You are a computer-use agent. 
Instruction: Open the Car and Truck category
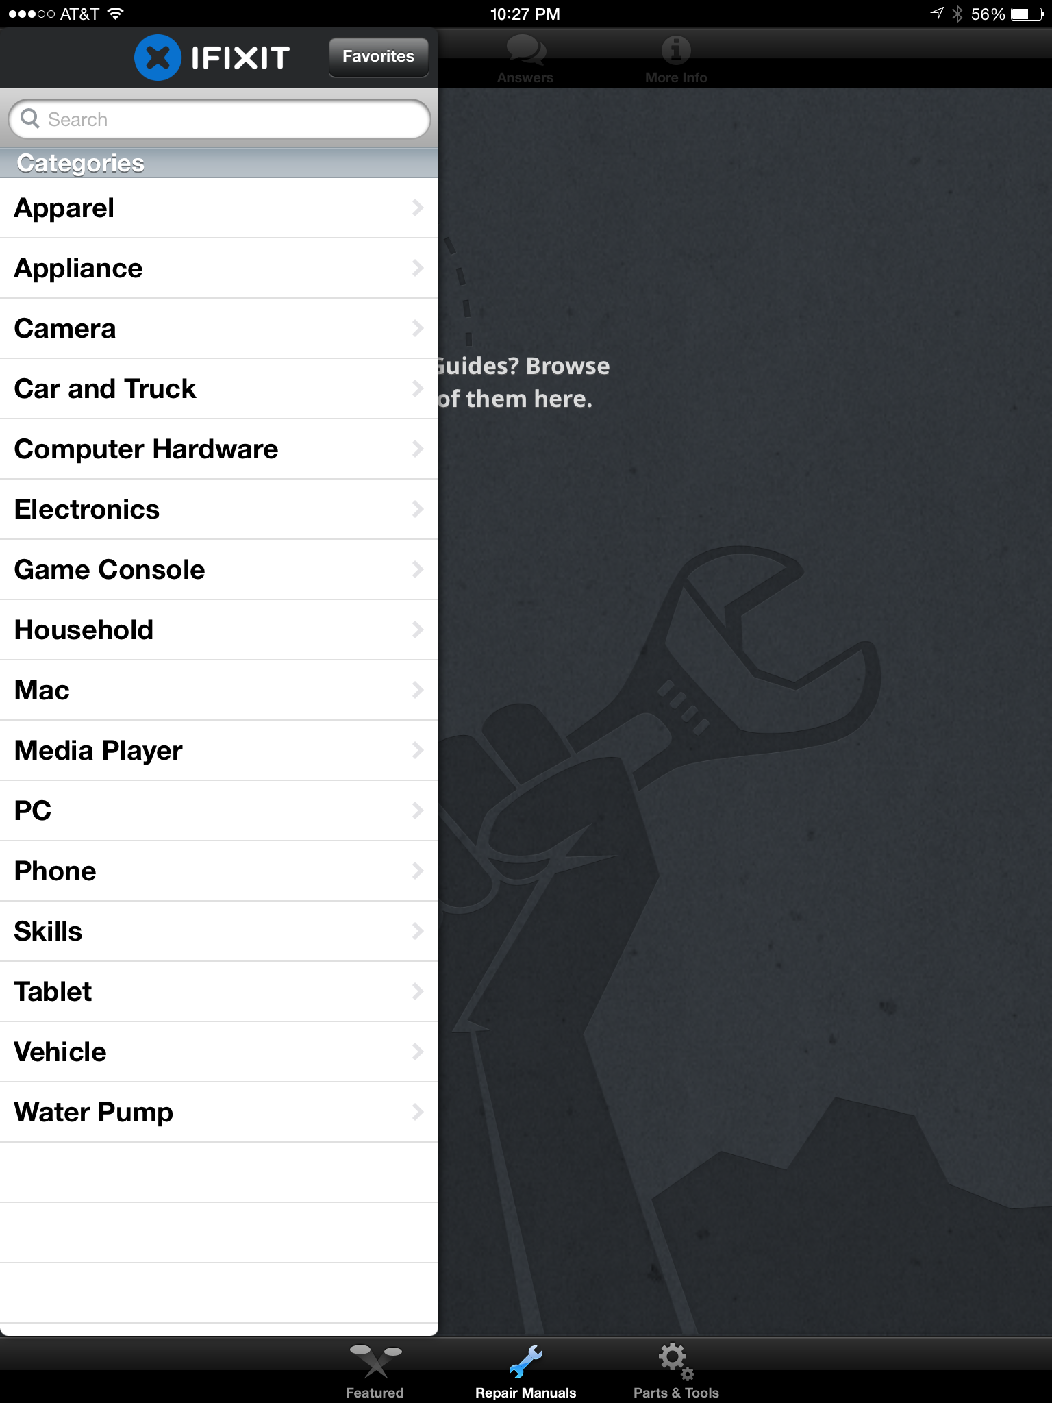[219, 389]
